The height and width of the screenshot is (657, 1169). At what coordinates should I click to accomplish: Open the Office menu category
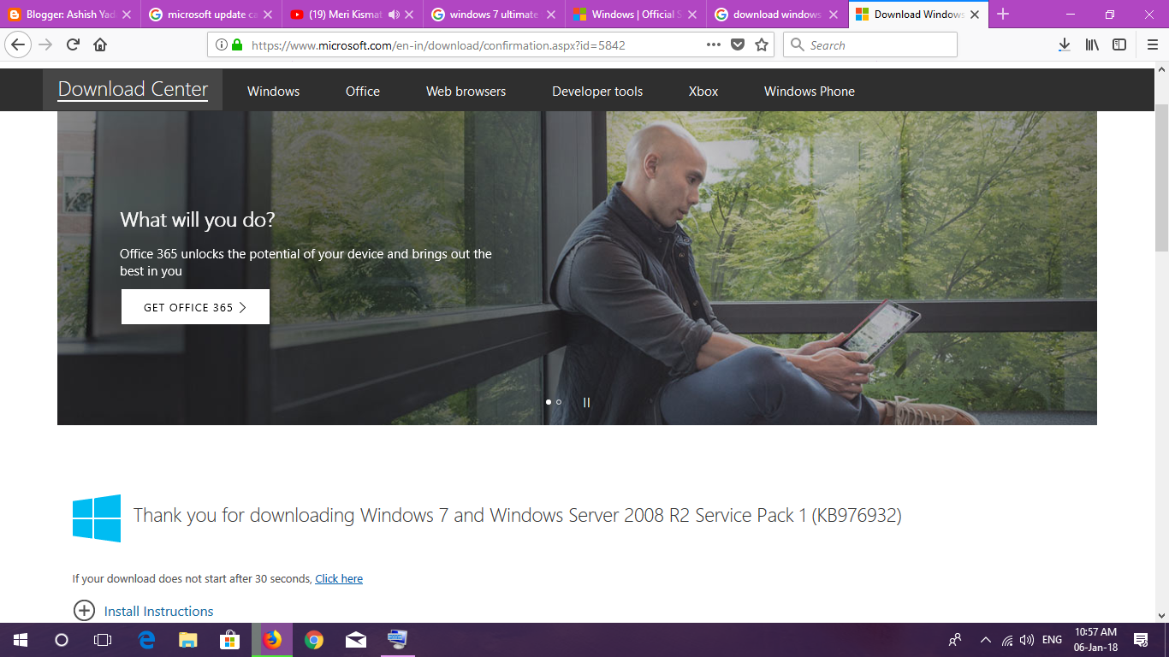coord(363,92)
